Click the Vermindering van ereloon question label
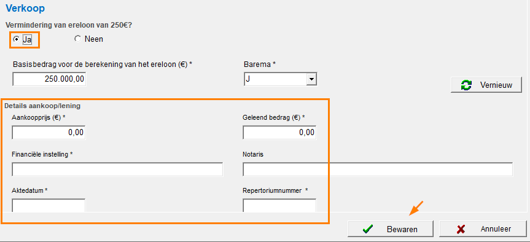Viewport: 530px width, 242px height. pyautogui.click(x=73, y=25)
